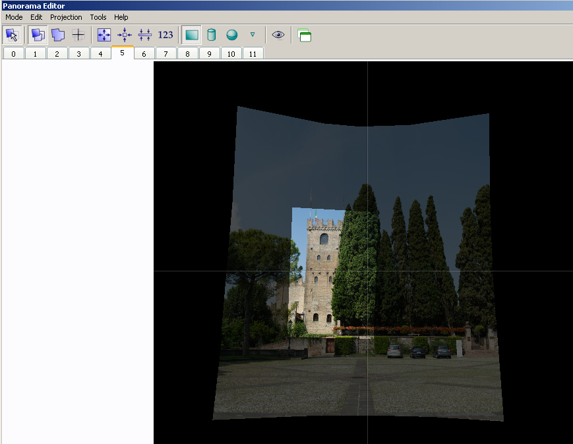This screenshot has height=444, width=573.
Task: Select the image outlines mode icon
Action: (x=58, y=35)
